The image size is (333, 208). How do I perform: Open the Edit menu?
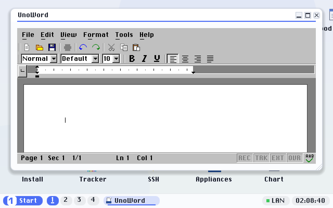pyautogui.click(x=47, y=35)
